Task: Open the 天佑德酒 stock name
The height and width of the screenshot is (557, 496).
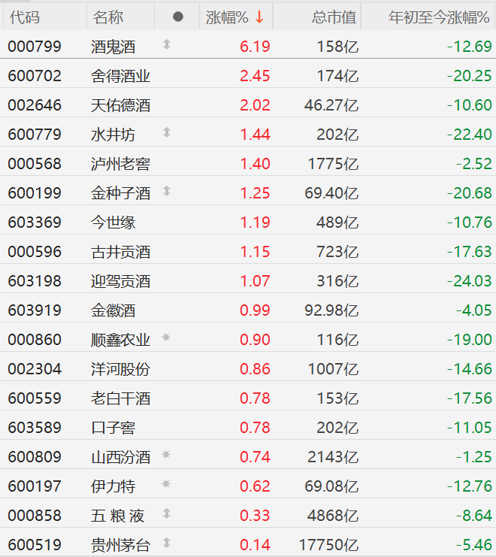Action: [x=121, y=105]
